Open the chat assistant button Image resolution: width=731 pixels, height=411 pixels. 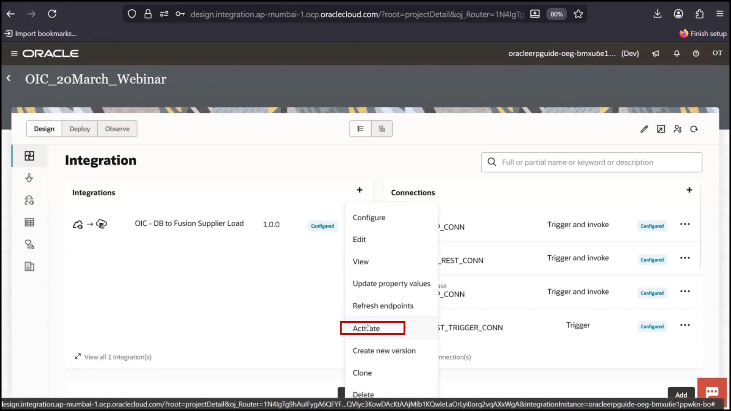click(x=712, y=392)
